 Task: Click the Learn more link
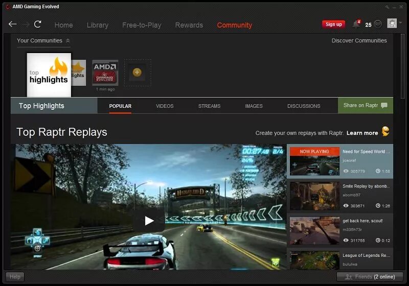pyautogui.click(x=362, y=133)
